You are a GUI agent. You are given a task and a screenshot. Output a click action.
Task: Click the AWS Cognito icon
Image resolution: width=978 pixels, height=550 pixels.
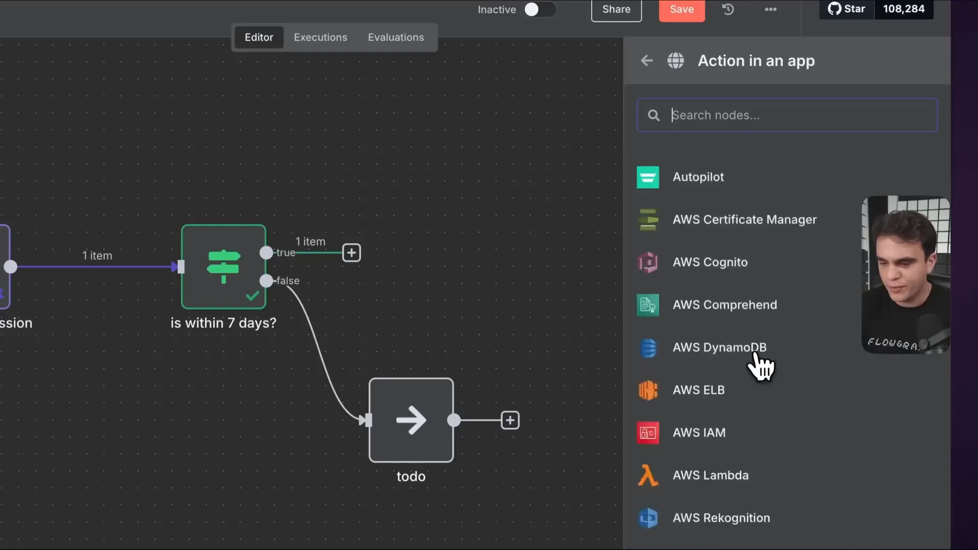648,262
